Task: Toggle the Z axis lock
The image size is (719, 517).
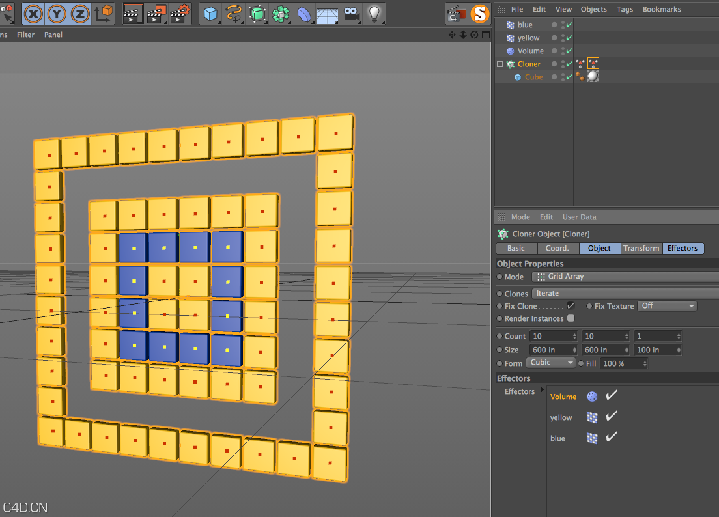Action: pos(80,14)
